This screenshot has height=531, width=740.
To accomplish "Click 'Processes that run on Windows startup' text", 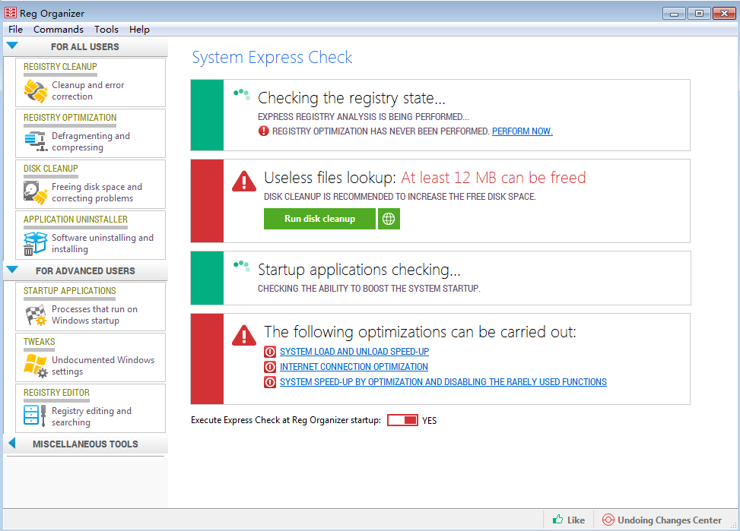I will point(94,314).
